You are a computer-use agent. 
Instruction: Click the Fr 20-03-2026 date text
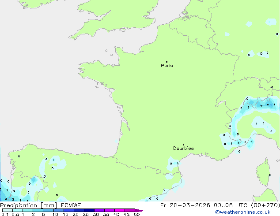click(x=185, y=205)
